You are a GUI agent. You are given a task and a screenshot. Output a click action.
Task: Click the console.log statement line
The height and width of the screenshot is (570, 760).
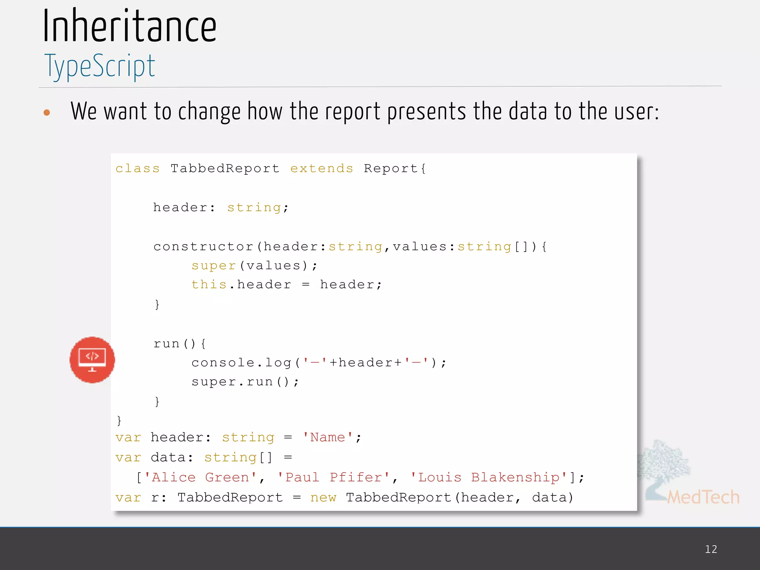point(319,363)
